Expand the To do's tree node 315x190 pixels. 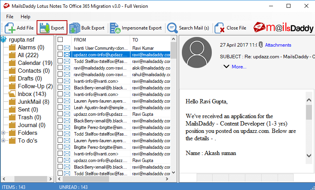3,141
